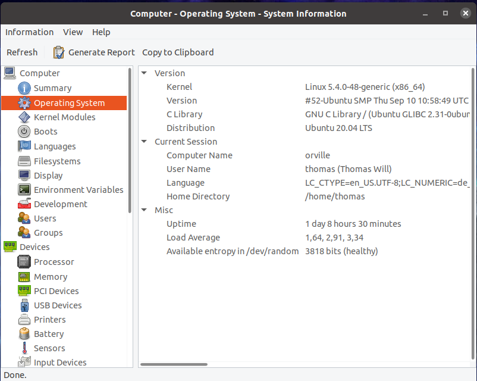
Task: Open the Printers icon entry
Action: pos(24,320)
